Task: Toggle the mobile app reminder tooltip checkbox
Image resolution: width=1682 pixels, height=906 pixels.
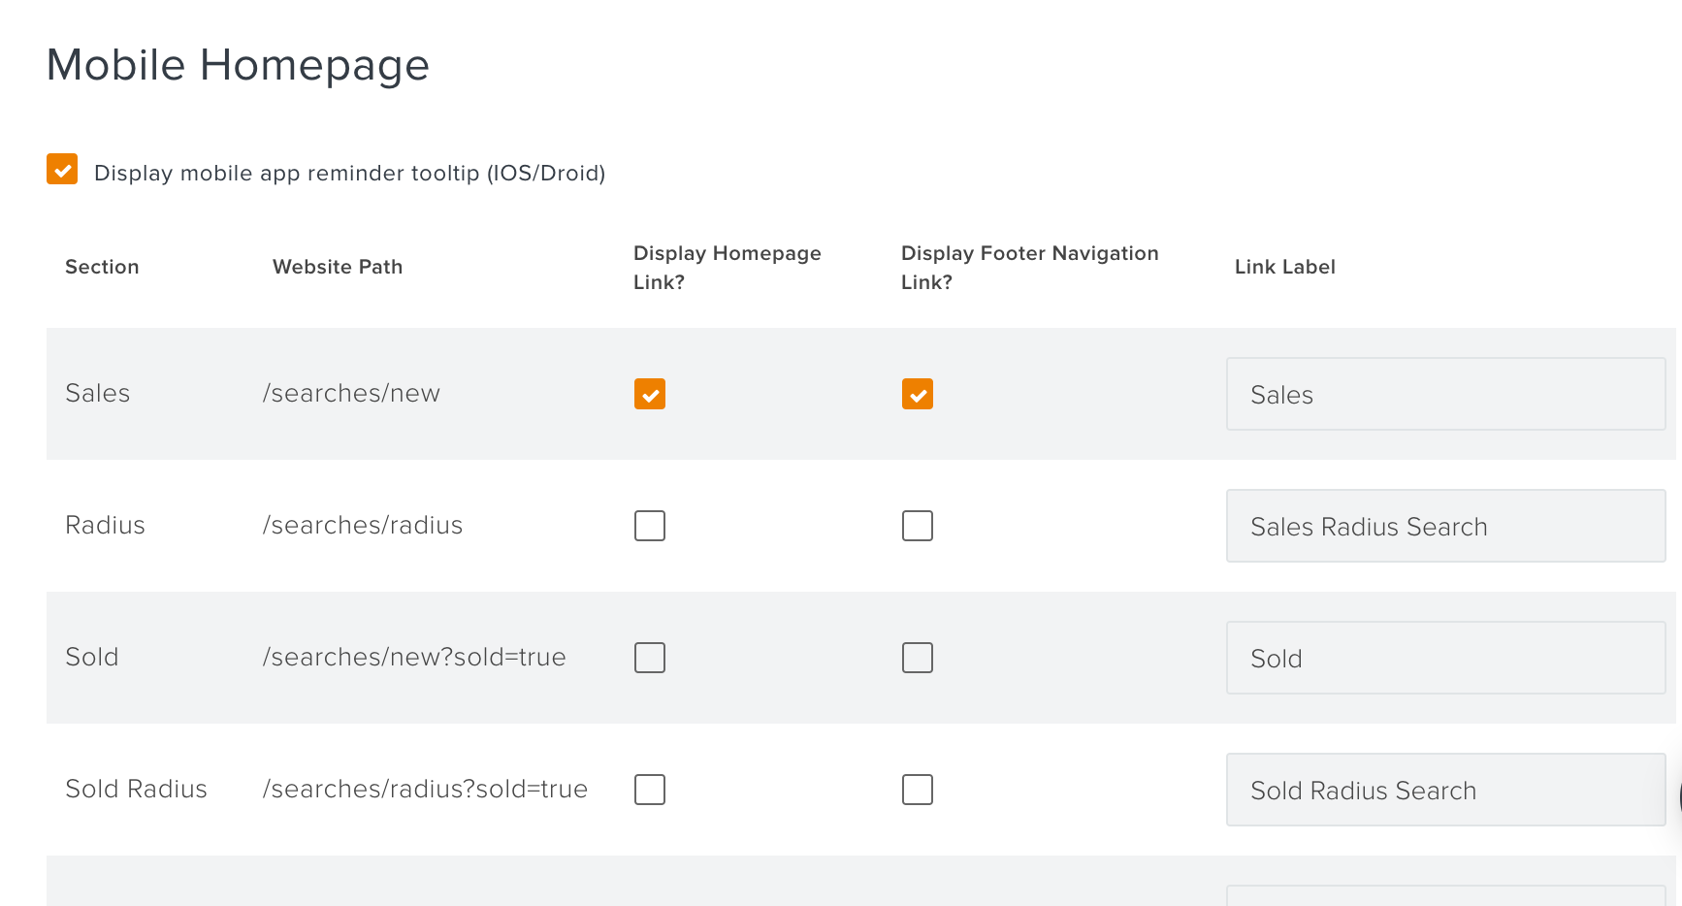Action: [x=62, y=169]
